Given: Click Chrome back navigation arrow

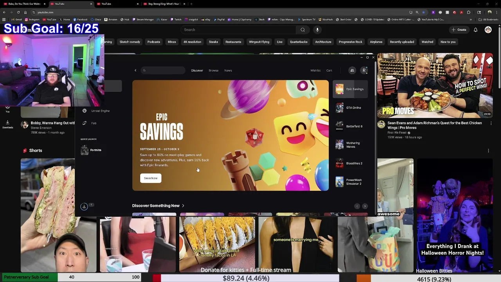Looking at the screenshot, I should (4, 12).
